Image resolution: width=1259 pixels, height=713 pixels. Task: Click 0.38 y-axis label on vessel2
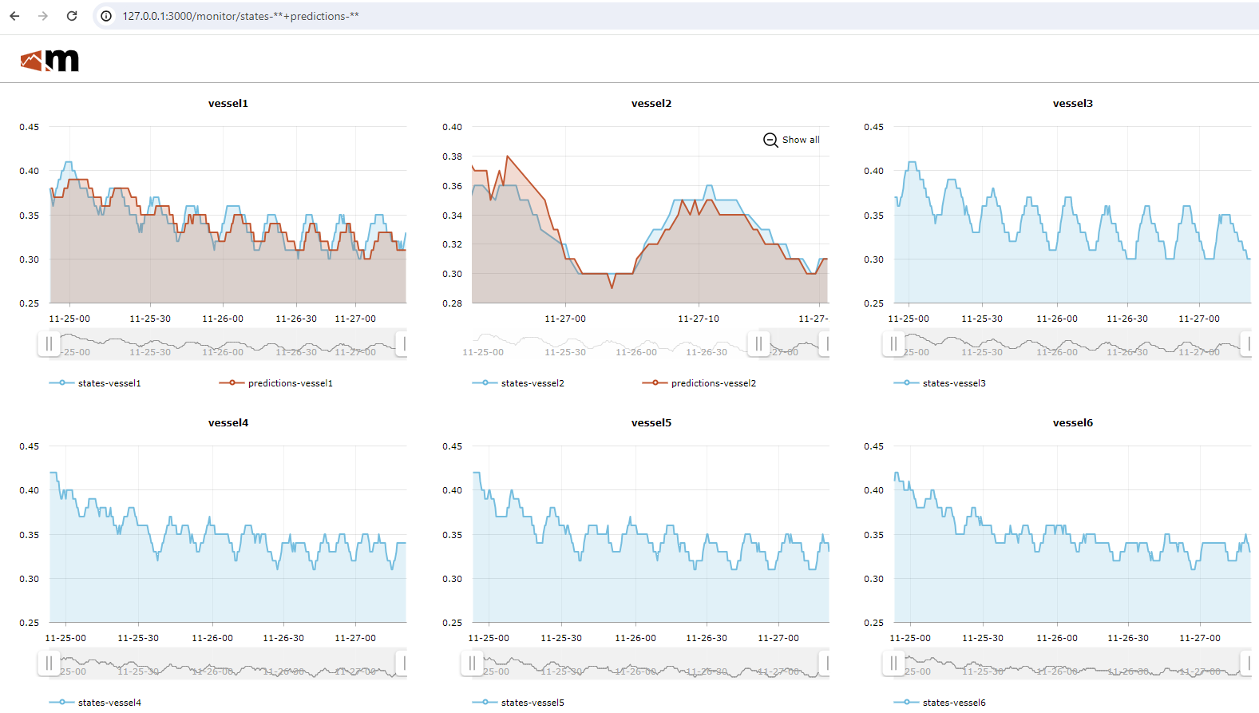pyautogui.click(x=453, y=156)
